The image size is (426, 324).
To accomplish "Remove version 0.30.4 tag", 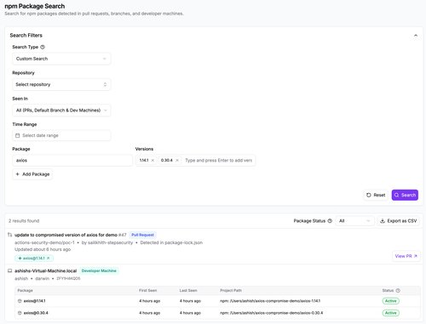I will 177,161.
